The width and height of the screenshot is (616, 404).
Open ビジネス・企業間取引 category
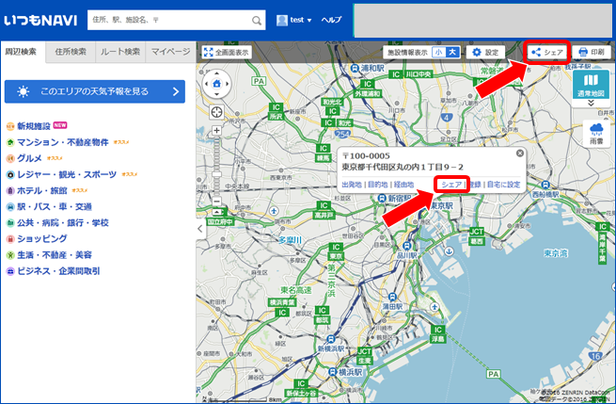click(58, 271)
